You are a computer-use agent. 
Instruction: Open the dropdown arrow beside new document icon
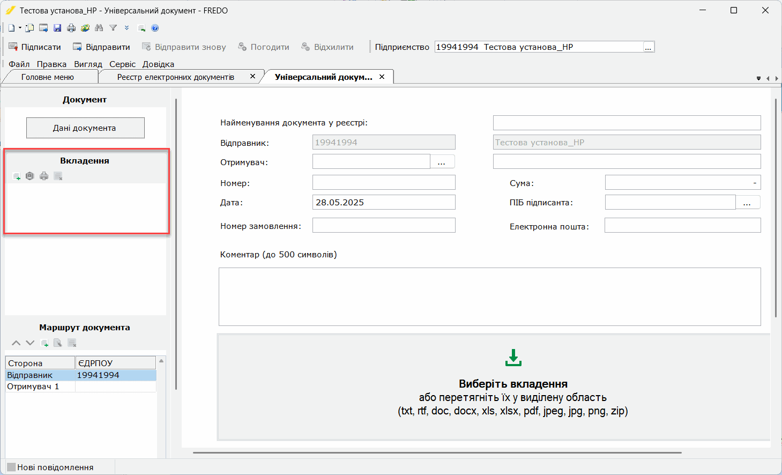(x=20, y=28)
